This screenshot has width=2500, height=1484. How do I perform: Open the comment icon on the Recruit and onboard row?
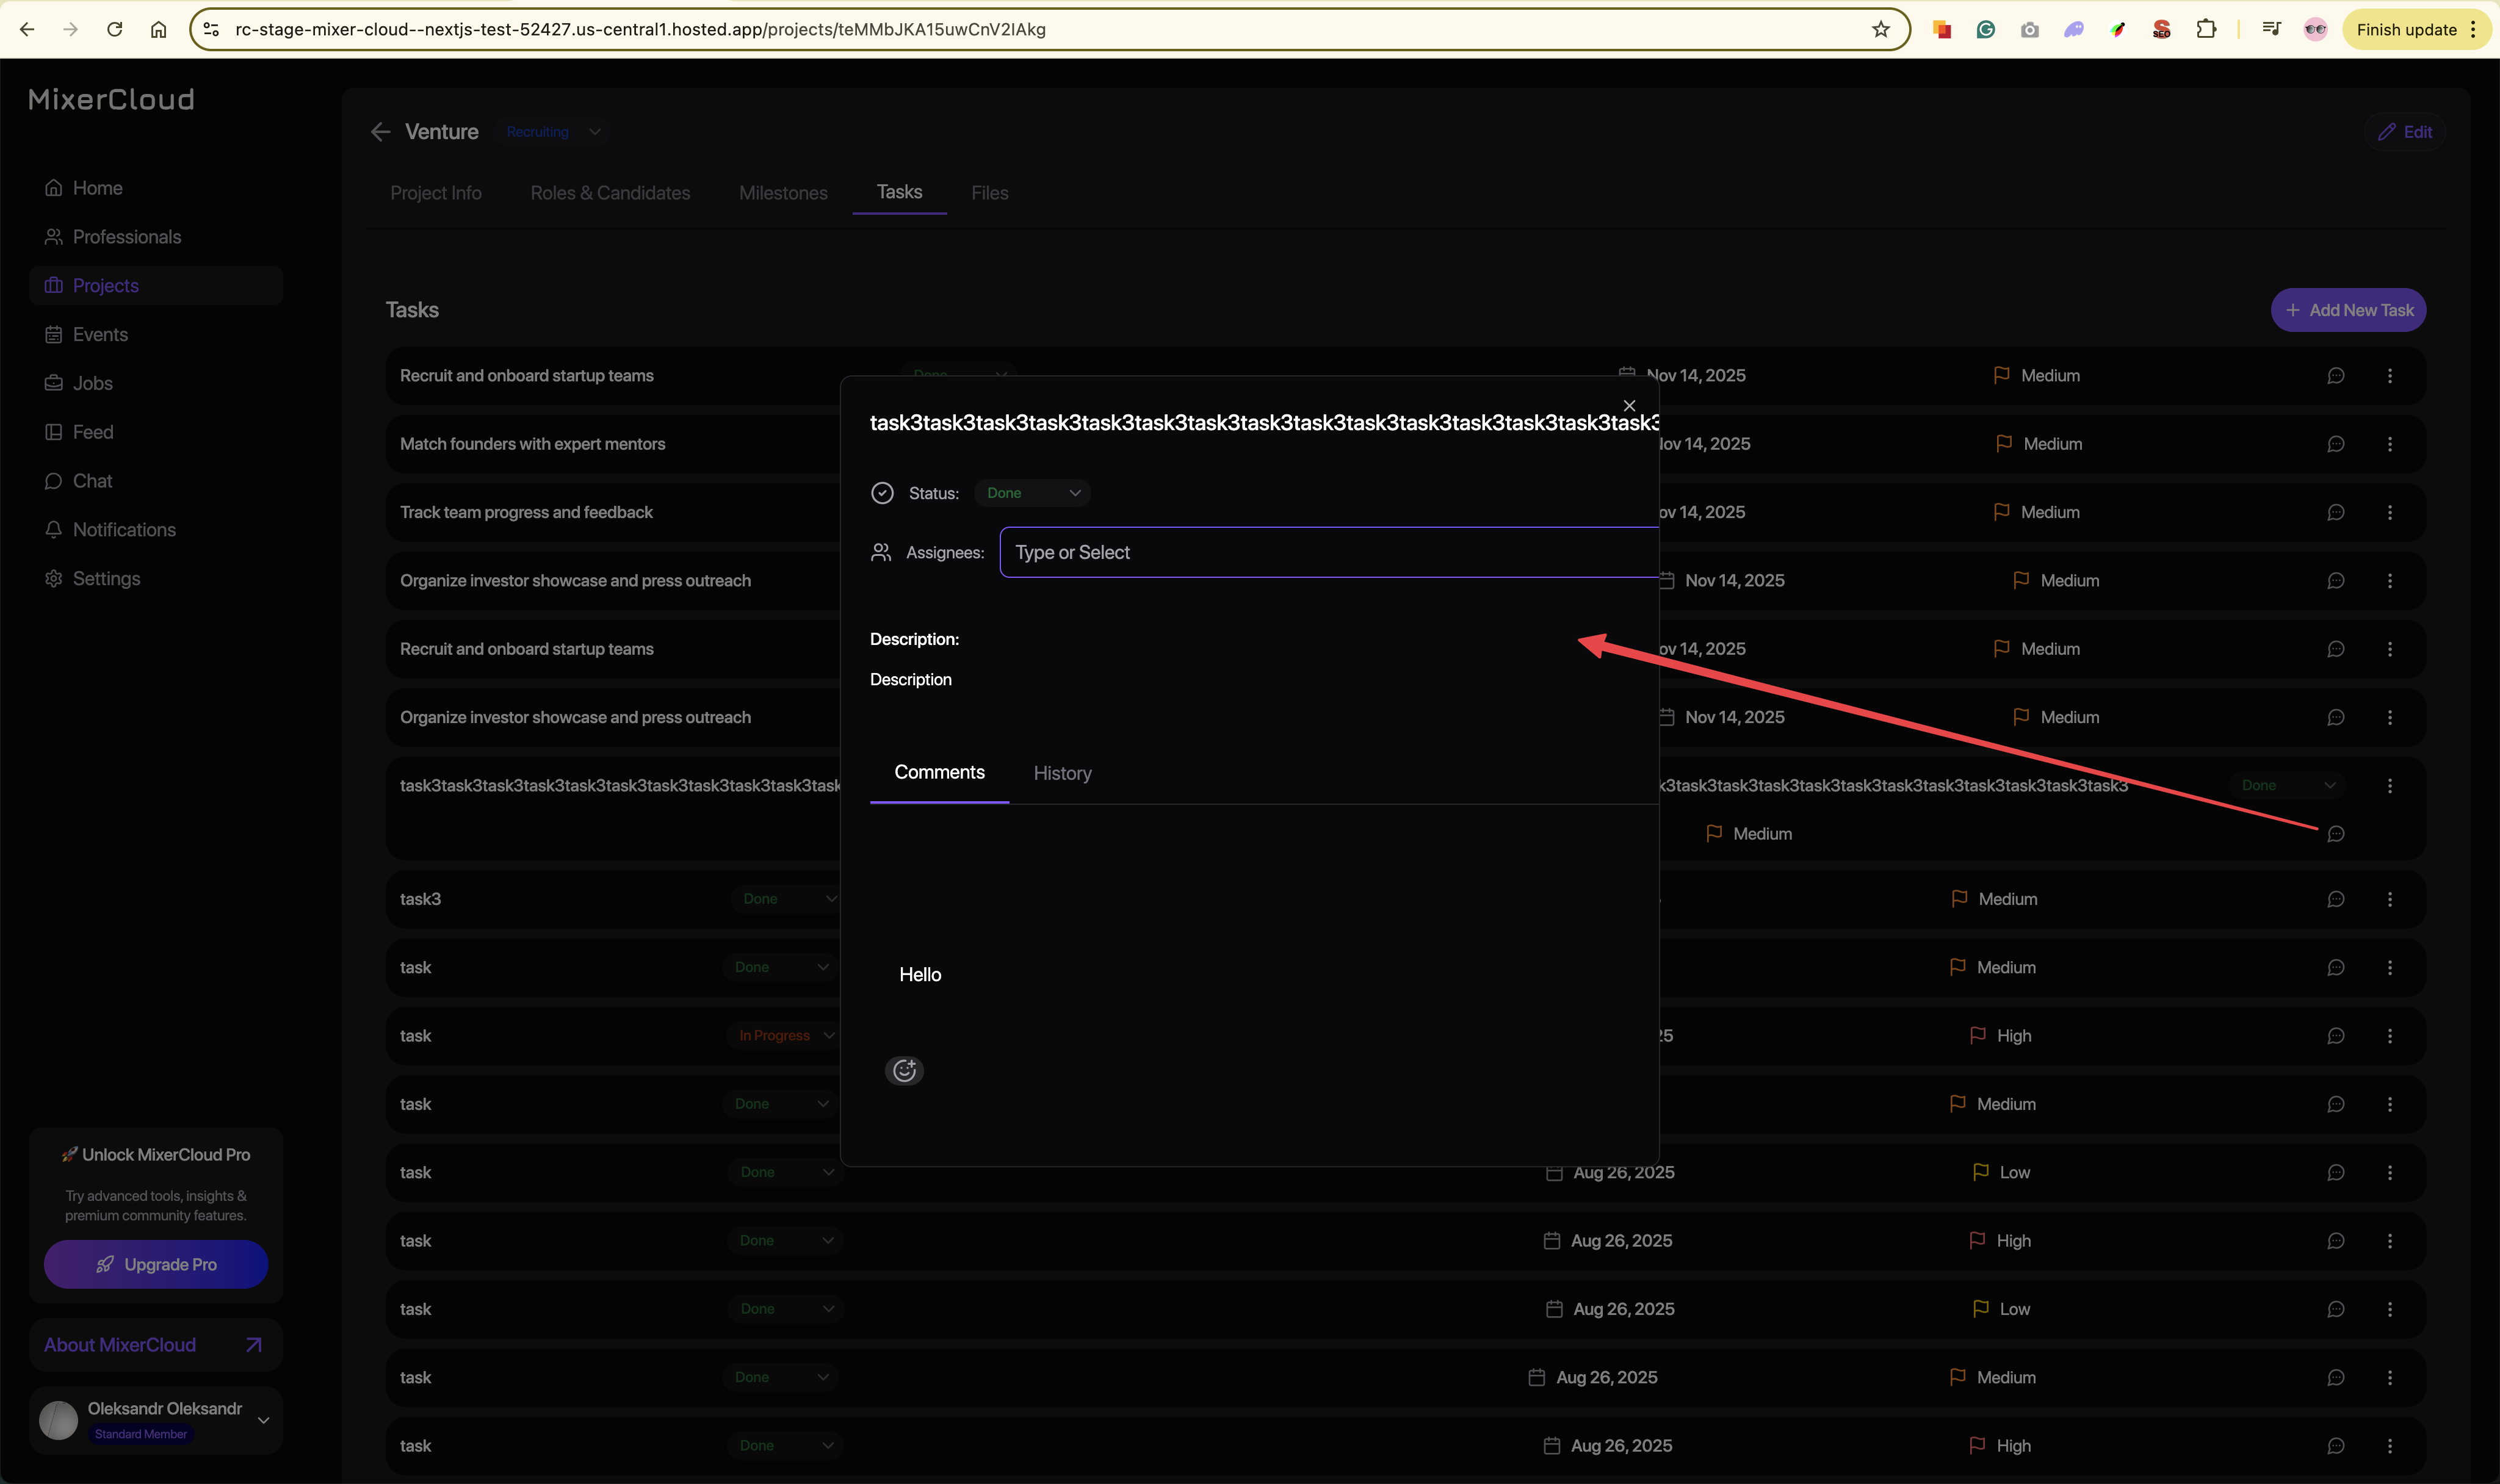tap(2335, 376)
